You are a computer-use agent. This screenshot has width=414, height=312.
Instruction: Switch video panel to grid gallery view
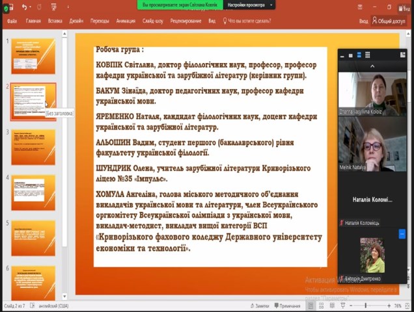click(368, 55)
